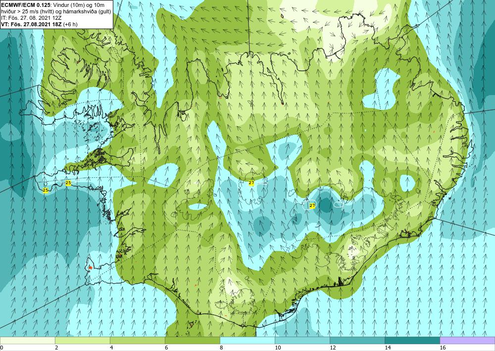
Task: Click the legend label 10
Action: click(278, 348)
